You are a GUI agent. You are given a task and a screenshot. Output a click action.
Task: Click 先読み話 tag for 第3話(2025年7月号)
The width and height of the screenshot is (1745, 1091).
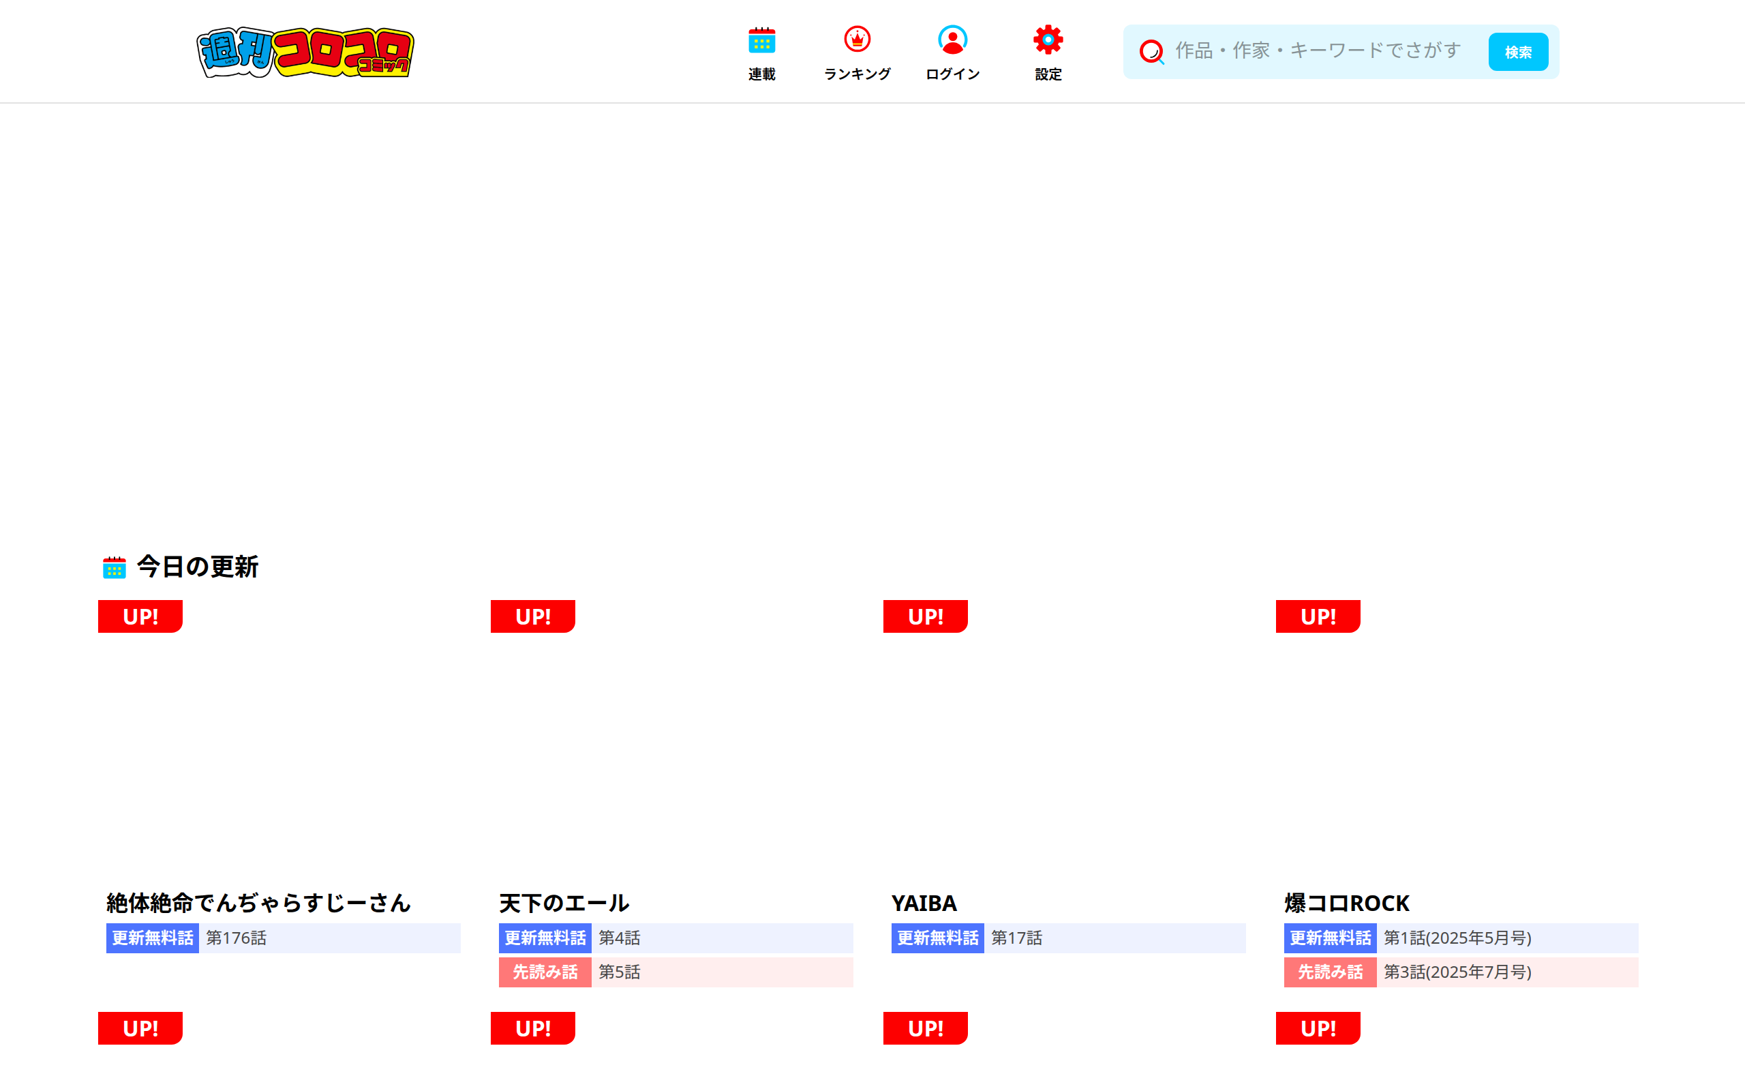pos(1331,972)
